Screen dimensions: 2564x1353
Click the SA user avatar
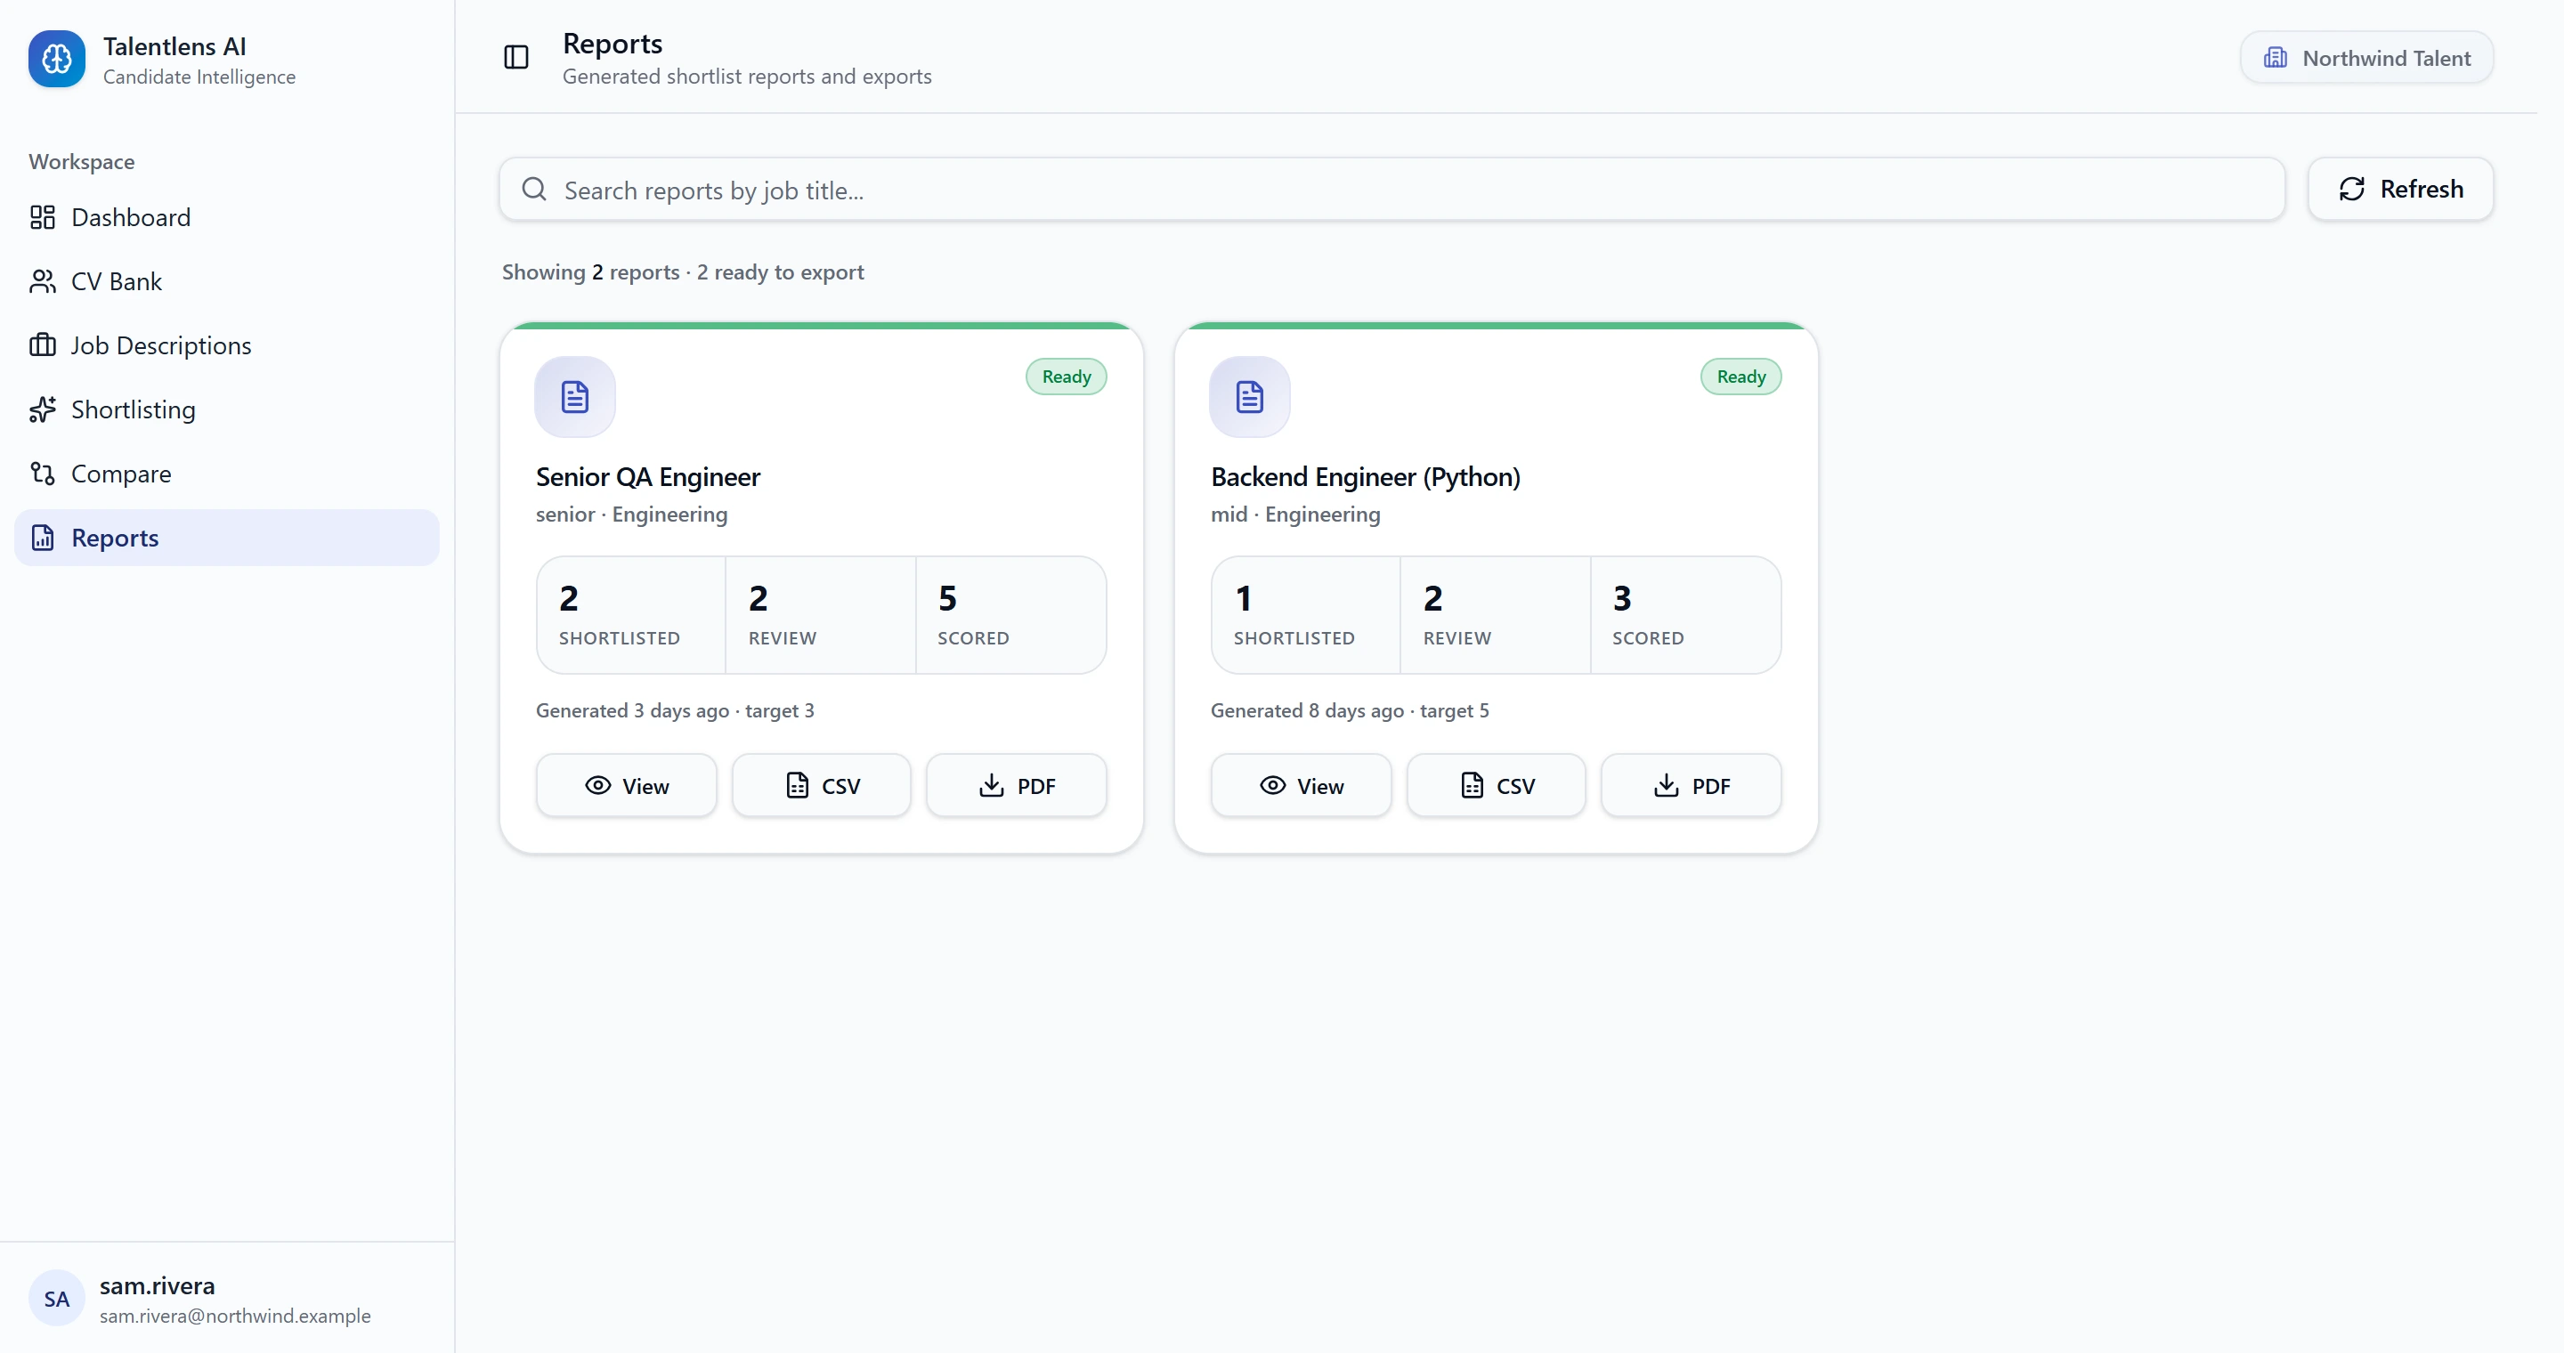(x=57, y=1299)
